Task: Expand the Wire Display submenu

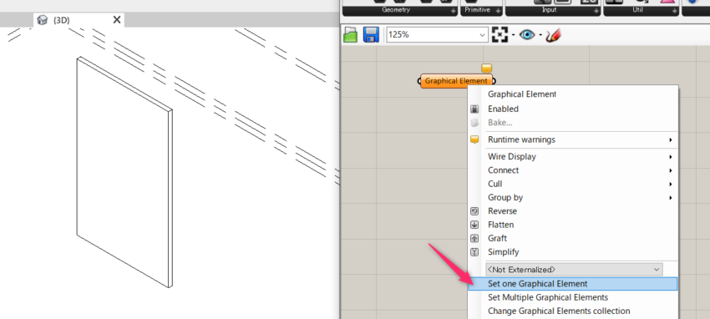Action: coord(572,156)
